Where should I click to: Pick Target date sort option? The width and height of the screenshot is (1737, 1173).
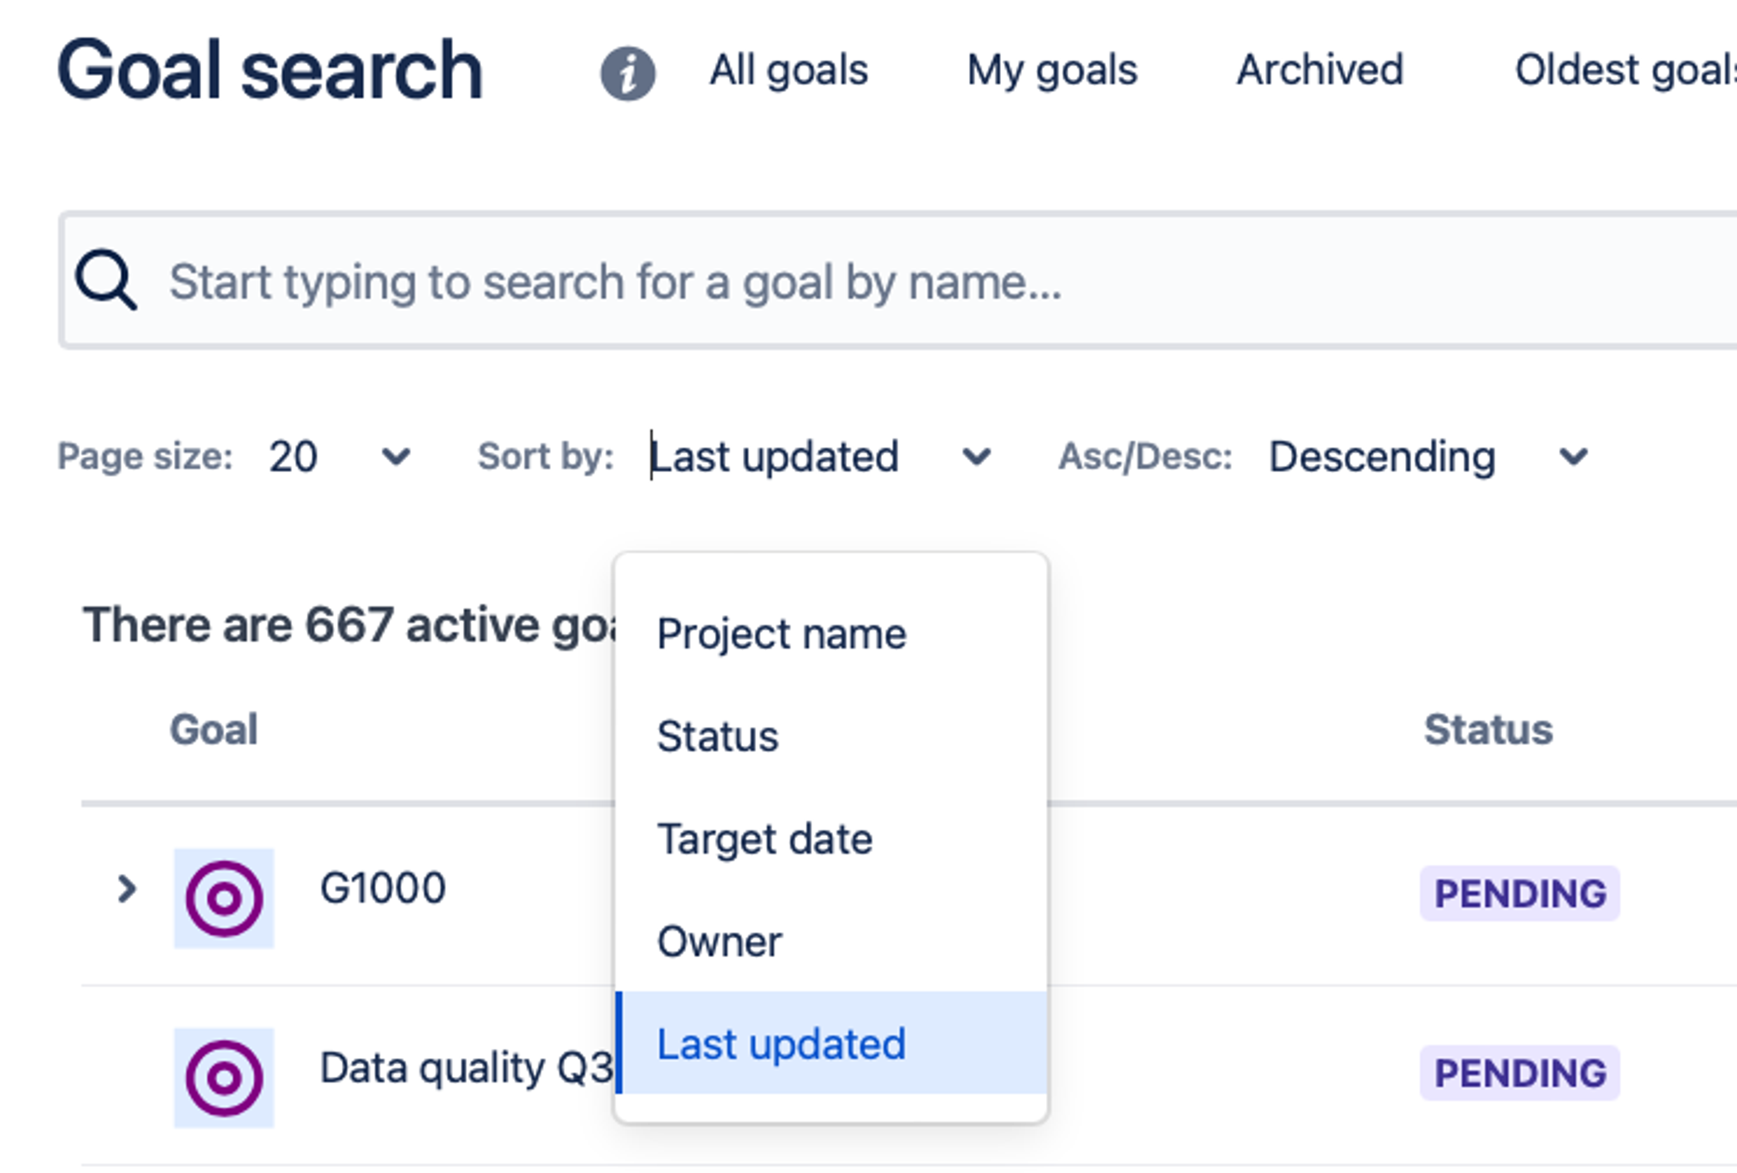(x=764, y=839)
